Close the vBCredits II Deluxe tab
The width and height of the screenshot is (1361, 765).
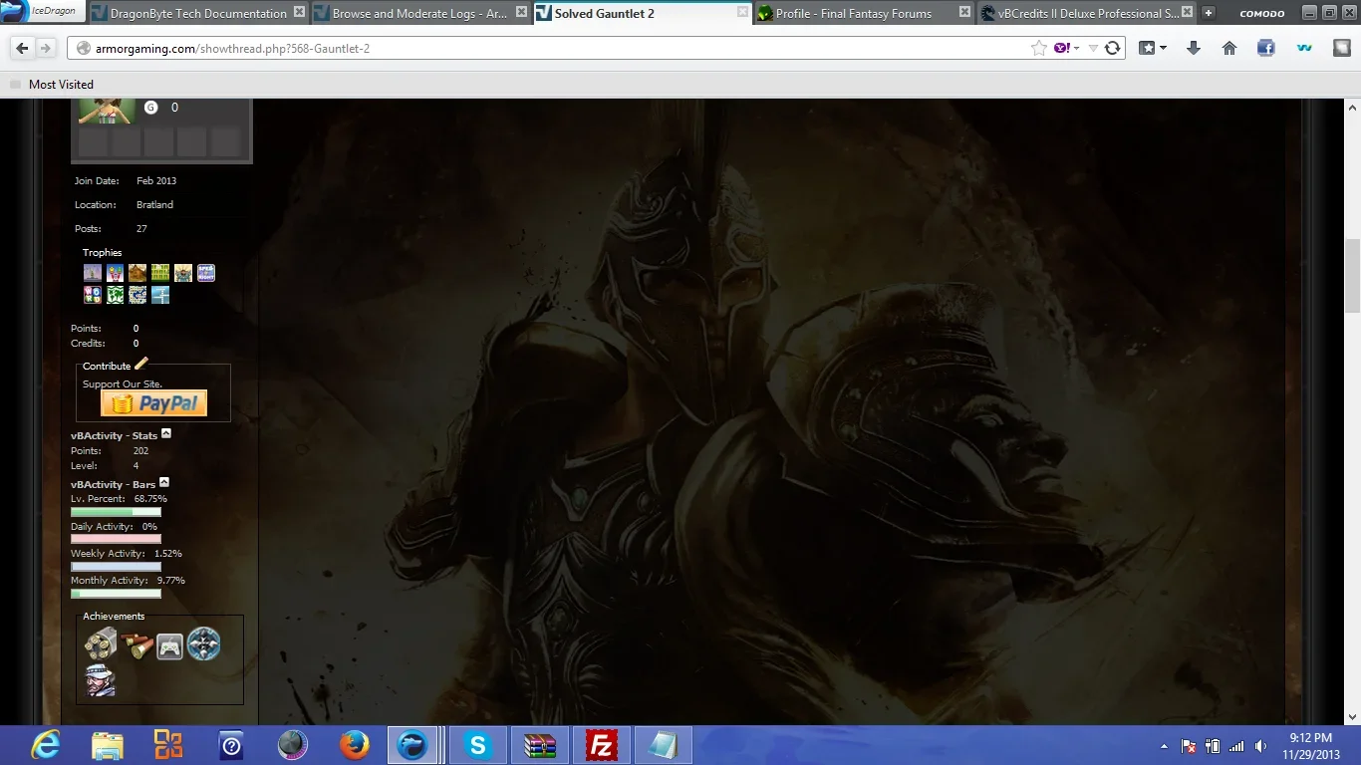(x=1186, y=13)
